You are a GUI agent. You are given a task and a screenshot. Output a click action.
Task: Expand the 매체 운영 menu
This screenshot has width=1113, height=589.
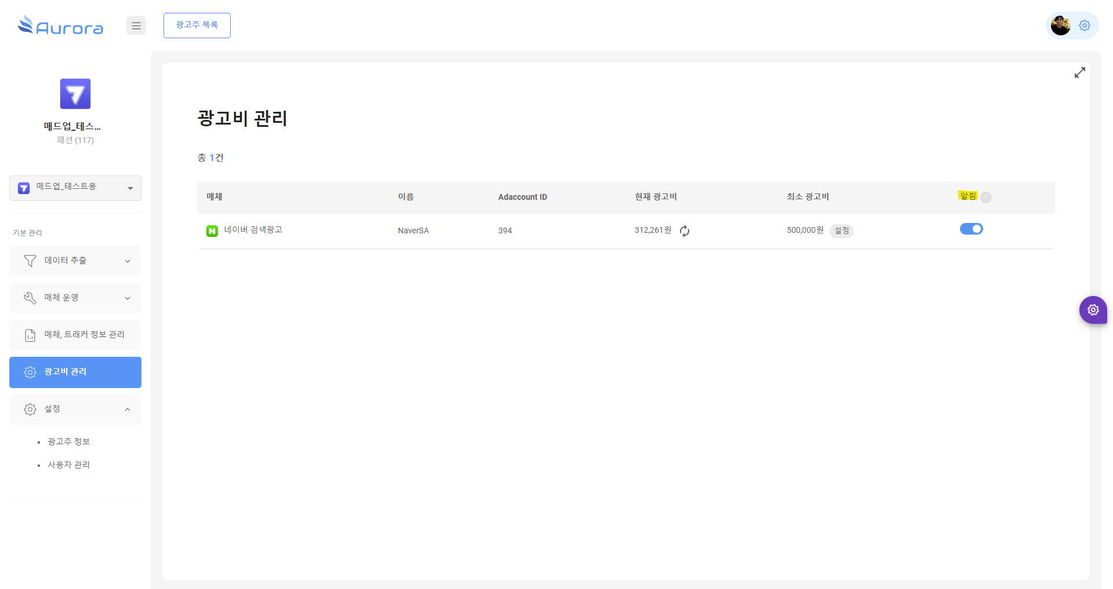click(75, 298)
